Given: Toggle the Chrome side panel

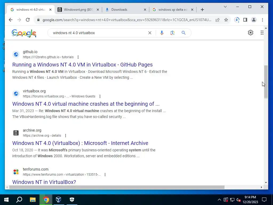Looking at the screenshot, I should [x=245, y=20].
